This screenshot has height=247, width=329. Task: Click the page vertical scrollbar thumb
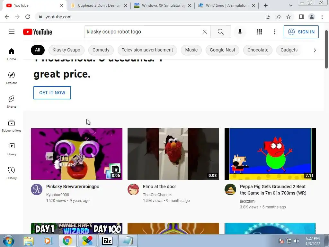pyautogui.click(x=326, y=49)
